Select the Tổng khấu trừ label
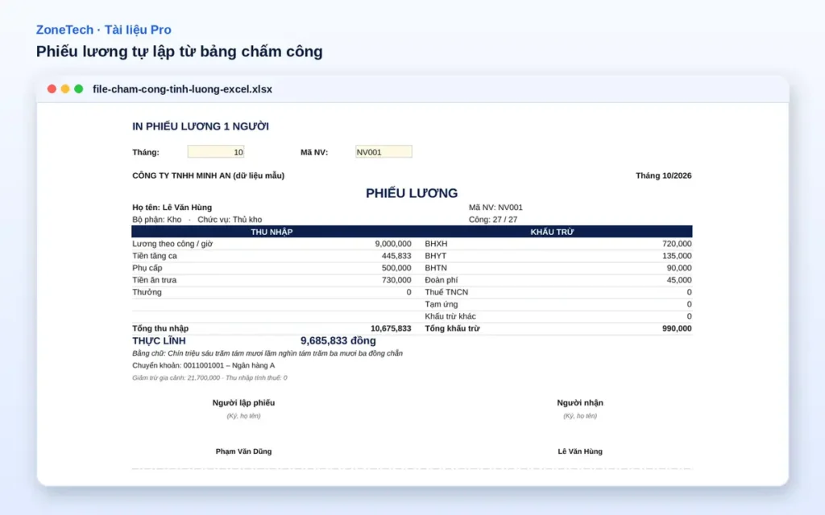825x515 pixels. tap(453, 328)
